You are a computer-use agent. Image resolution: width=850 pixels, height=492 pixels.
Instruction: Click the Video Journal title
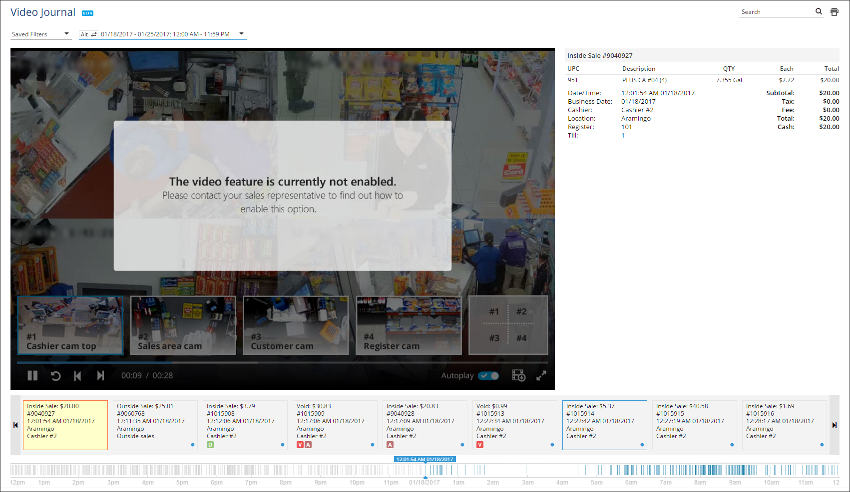[43, 12]
